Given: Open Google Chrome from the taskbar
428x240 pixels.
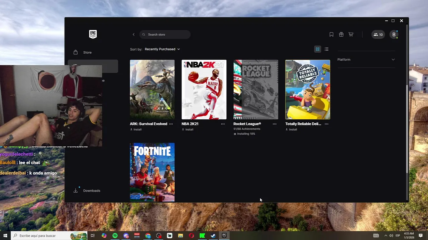Looking at the screenshot, I should pyautogui.click(x=148, y=236).
